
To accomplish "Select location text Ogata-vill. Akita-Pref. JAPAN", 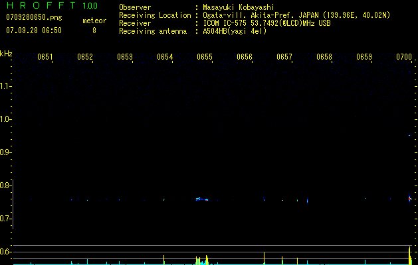I will coord(261,15).
